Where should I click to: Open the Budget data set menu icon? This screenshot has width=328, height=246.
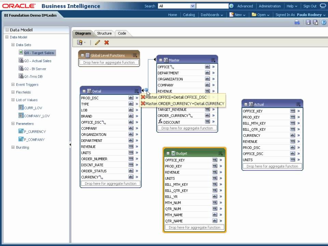click(x=220, y=153)
